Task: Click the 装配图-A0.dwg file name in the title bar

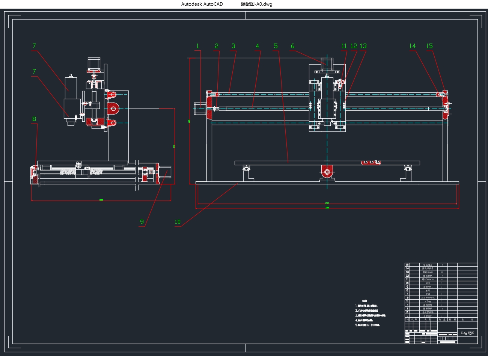Action: pos(256,4)
